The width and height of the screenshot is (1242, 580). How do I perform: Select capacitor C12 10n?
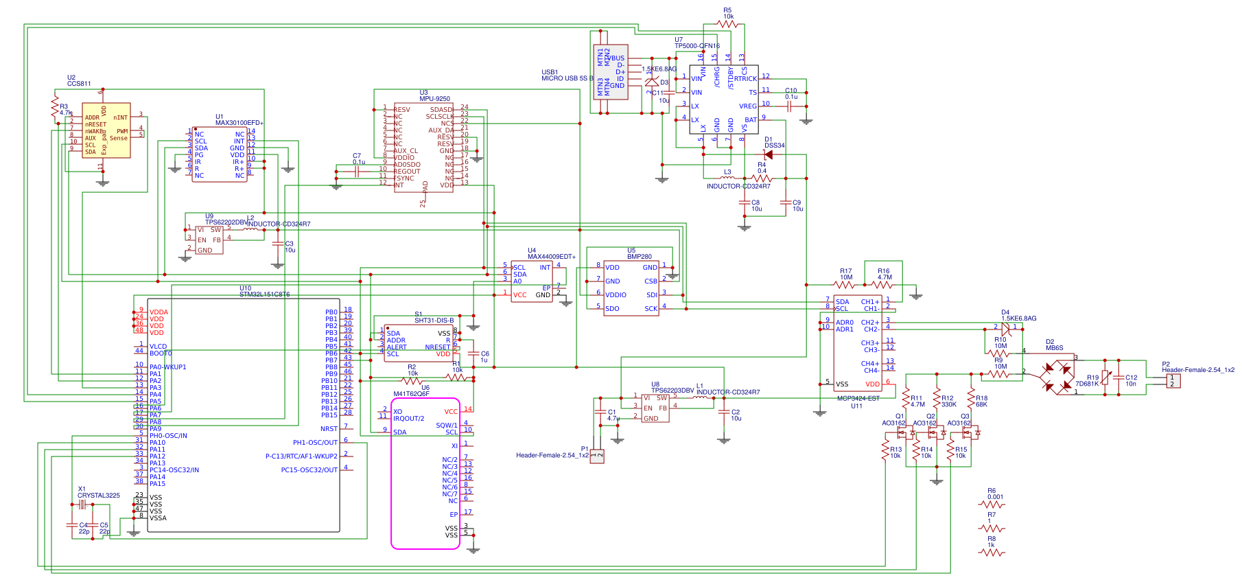(1118, 378)
